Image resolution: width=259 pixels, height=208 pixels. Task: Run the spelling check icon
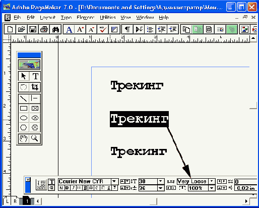[103, 29]
